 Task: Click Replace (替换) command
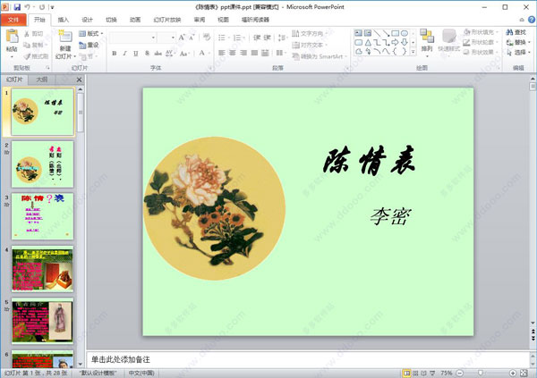518,42
